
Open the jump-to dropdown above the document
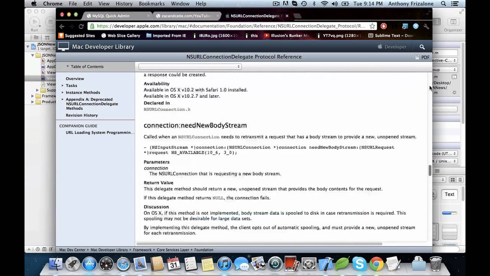(x=190, y=67)
